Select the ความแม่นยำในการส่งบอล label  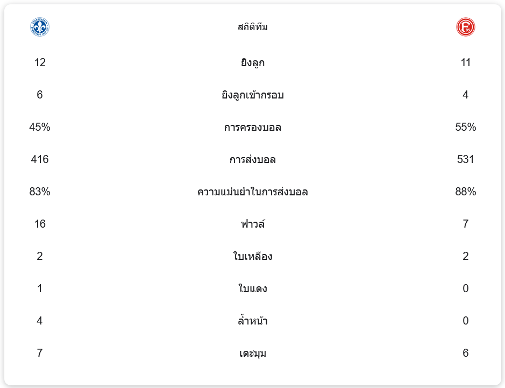click(252, 192)
